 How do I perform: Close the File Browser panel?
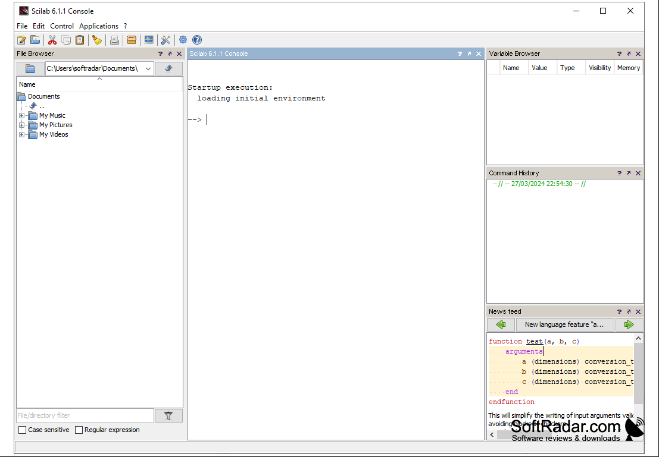179,53
